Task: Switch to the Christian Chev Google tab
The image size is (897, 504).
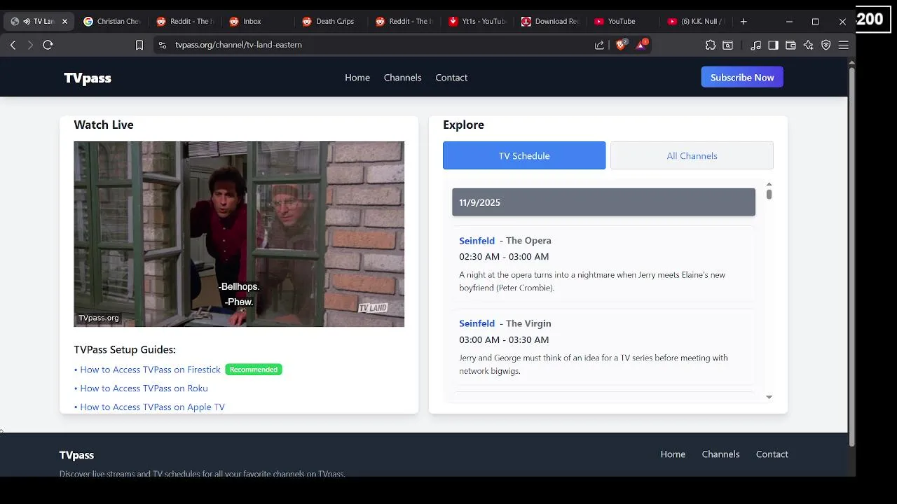Action: [112, 21]
